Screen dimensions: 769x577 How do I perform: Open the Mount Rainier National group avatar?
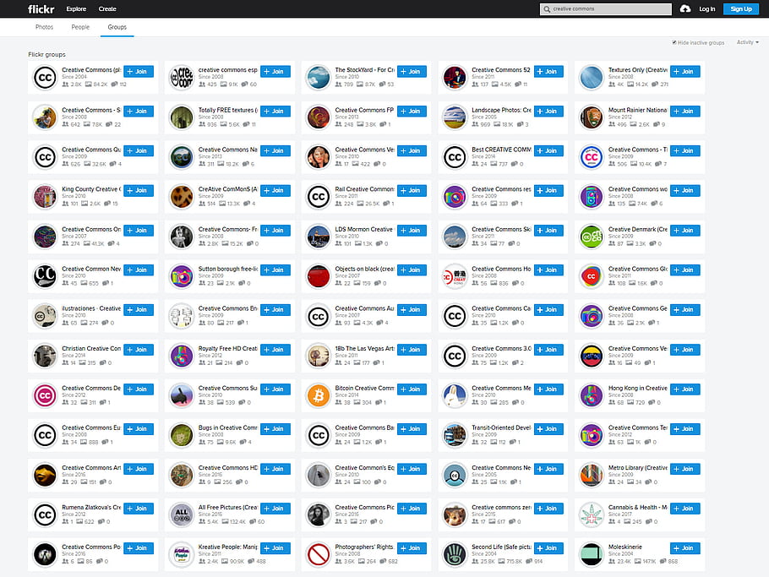(592, 117)
